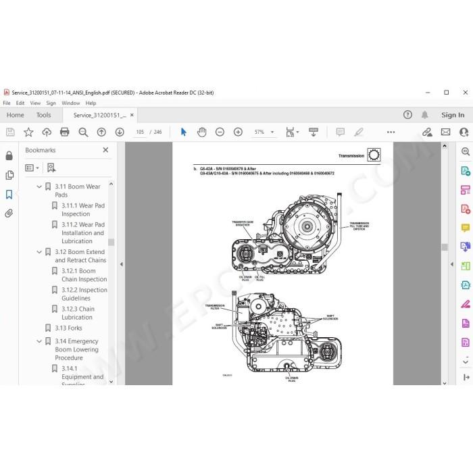Viewport: 473px width, 473px height.
Task: Toggle Bookmarks panel icon in left rail
Action: coord(9,195)
